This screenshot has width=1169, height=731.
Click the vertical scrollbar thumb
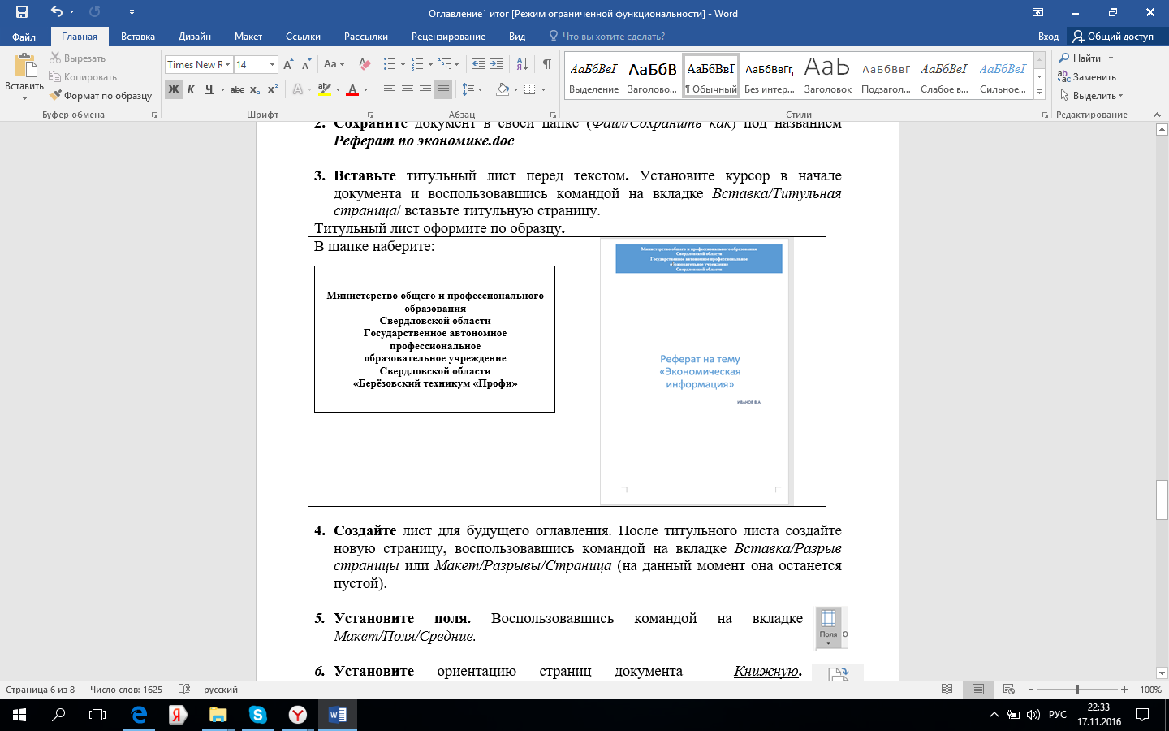coord(1162,500)
